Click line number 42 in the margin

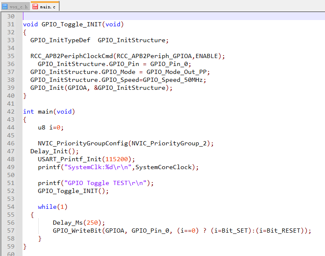tap(11, 112)
